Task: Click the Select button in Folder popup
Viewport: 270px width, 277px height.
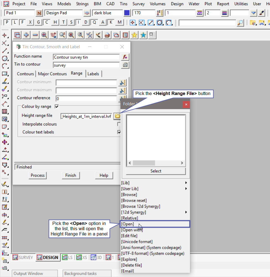Action: [156, 171]
